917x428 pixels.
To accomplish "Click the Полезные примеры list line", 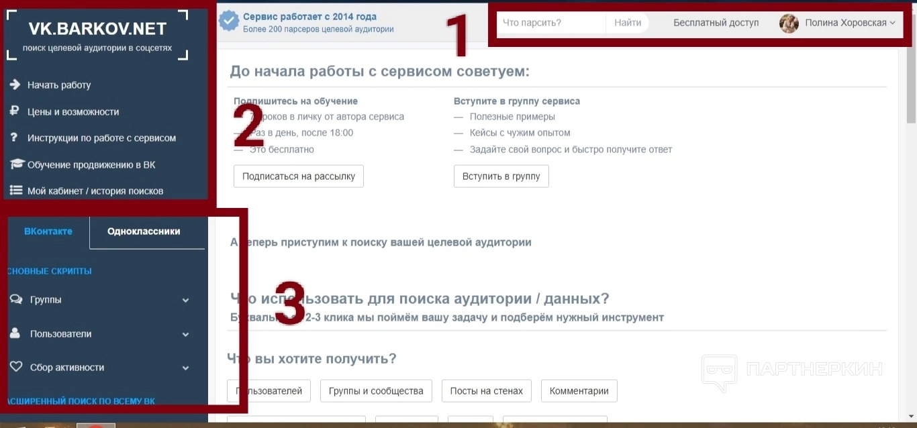I will point(512,117).
